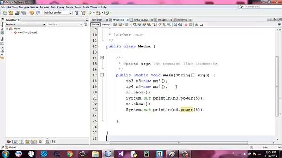Click the Shift Line Left icon
Image resolution: width=282 pixels, height=158 pixels.
175,25
